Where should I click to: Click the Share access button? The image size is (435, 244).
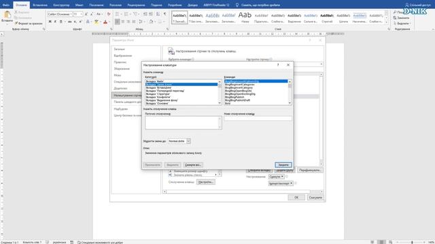(x=418, y=5)
